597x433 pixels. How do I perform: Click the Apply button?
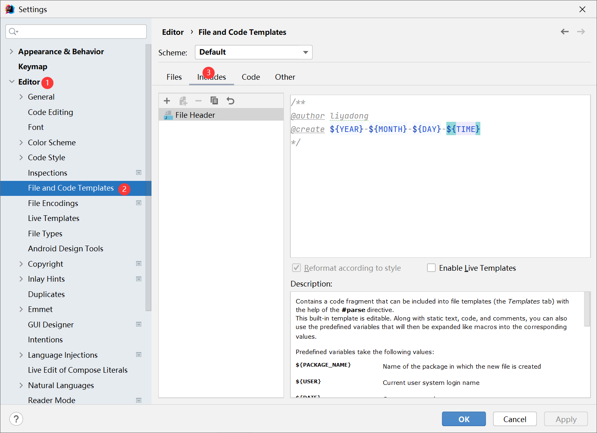[x=566, y=419]
